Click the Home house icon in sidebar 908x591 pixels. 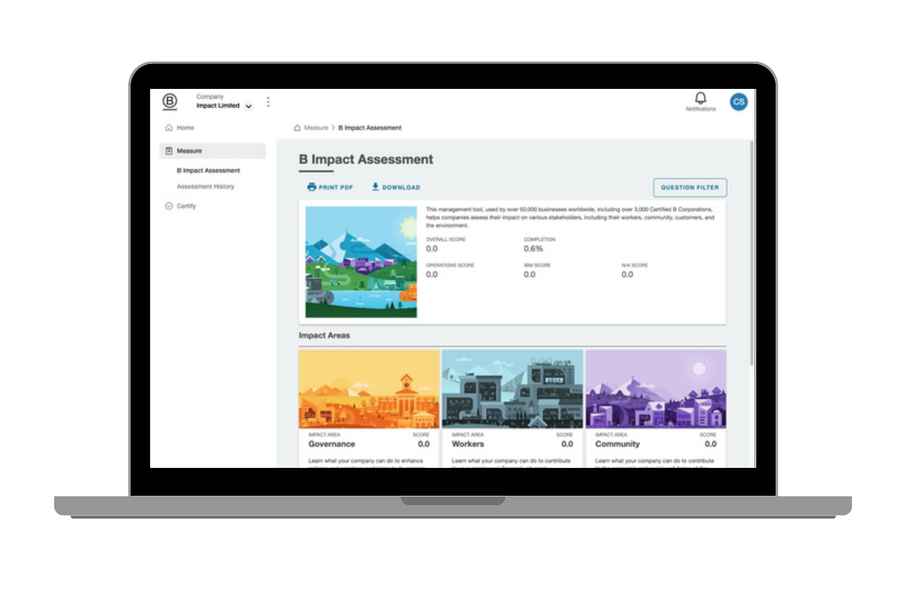click(x=169, y=128)
